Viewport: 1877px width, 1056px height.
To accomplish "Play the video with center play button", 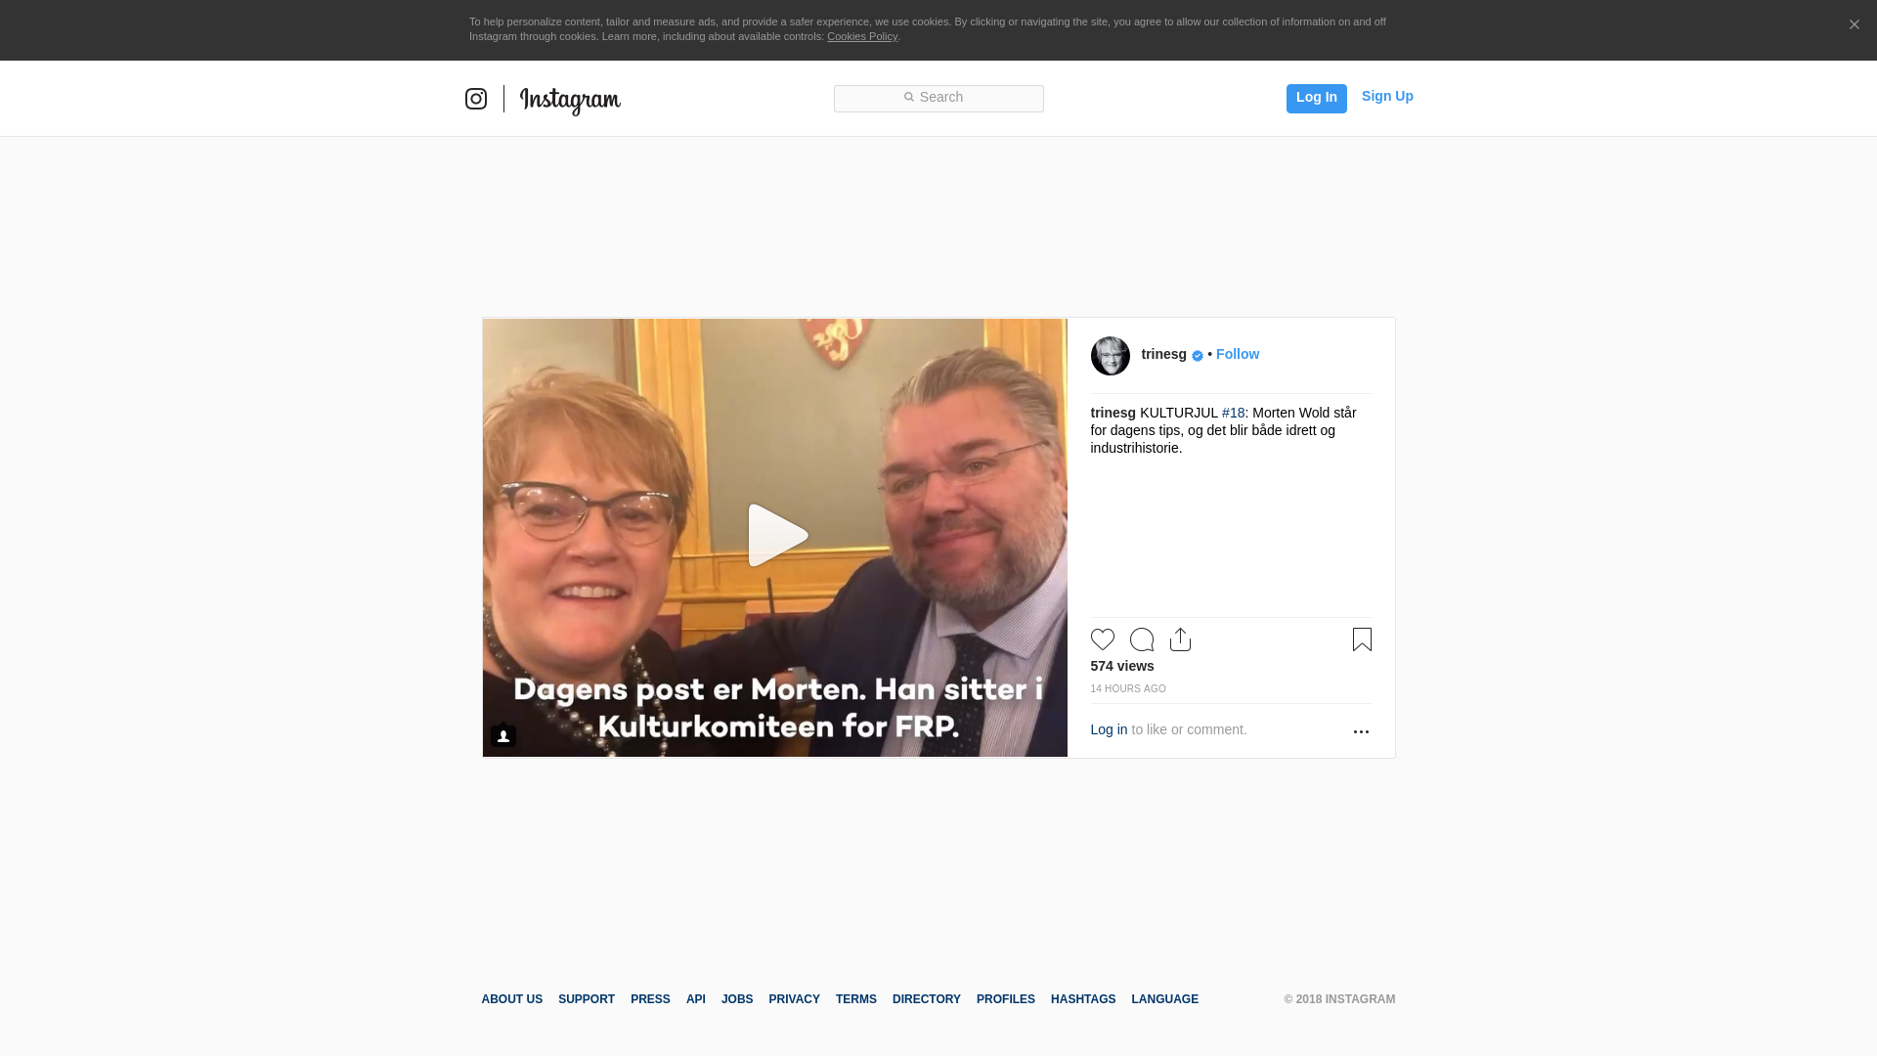I will 776,536.
